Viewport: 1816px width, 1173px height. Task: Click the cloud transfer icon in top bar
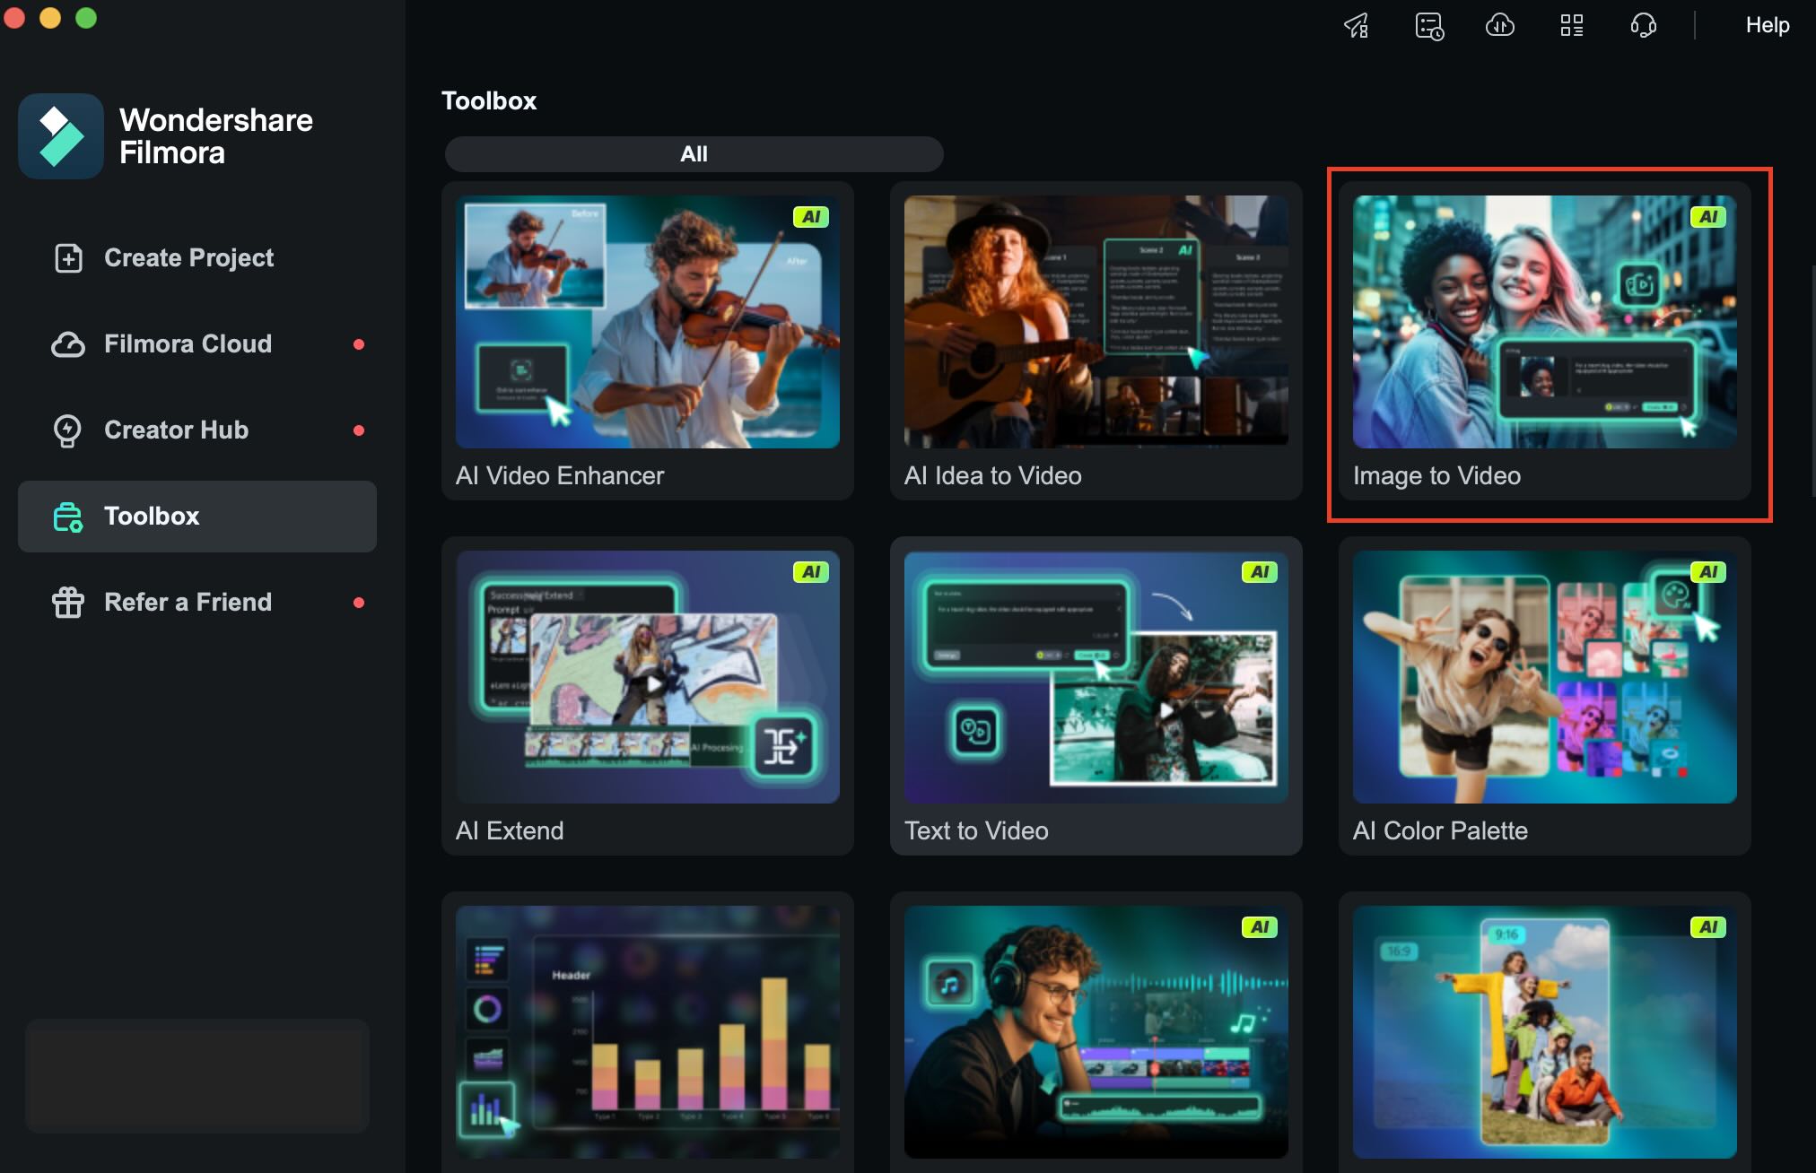(1499, 25)
